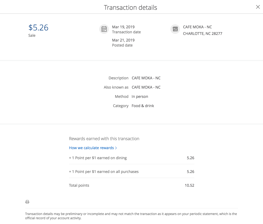Click the calendar icon beside the transaction date

coord(104,29)
